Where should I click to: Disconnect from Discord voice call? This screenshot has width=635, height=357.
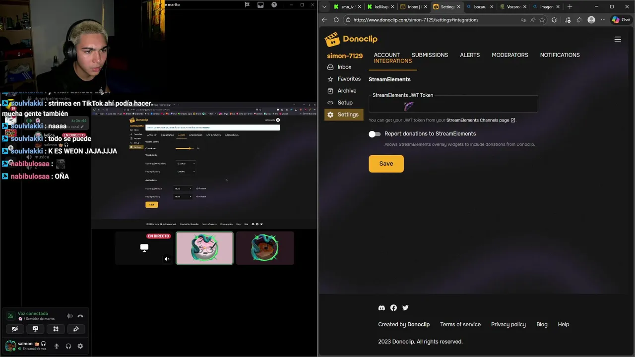point(80,316)
